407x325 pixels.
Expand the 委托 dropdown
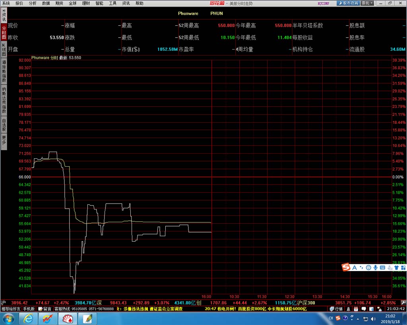pyautogui.click(x=367, y=3)
